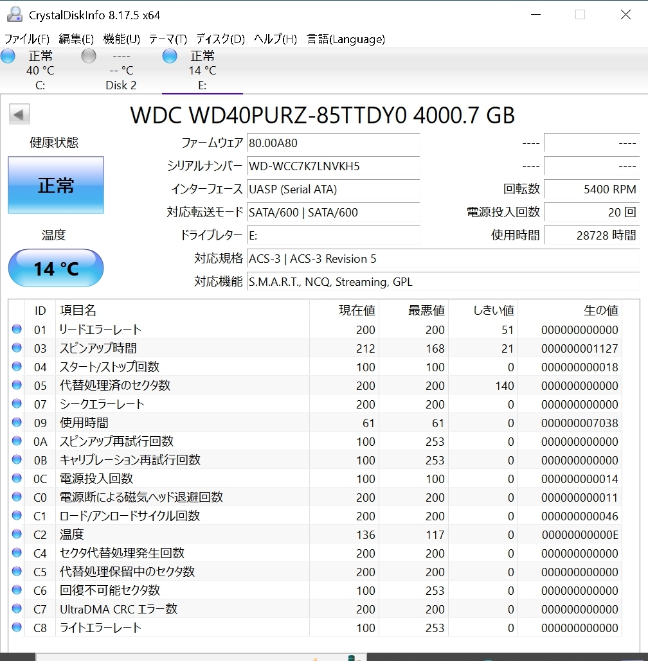Click status dot for スピンアップ時間 row
Viewport: 648px width, 661px height.
pos(17,348)
